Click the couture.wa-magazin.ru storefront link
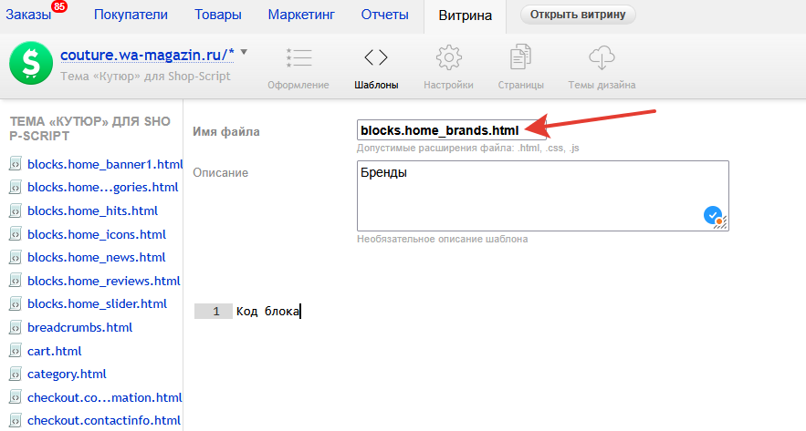Image resolution: width=806 pixels, height=431 pixels. (147, 55)
